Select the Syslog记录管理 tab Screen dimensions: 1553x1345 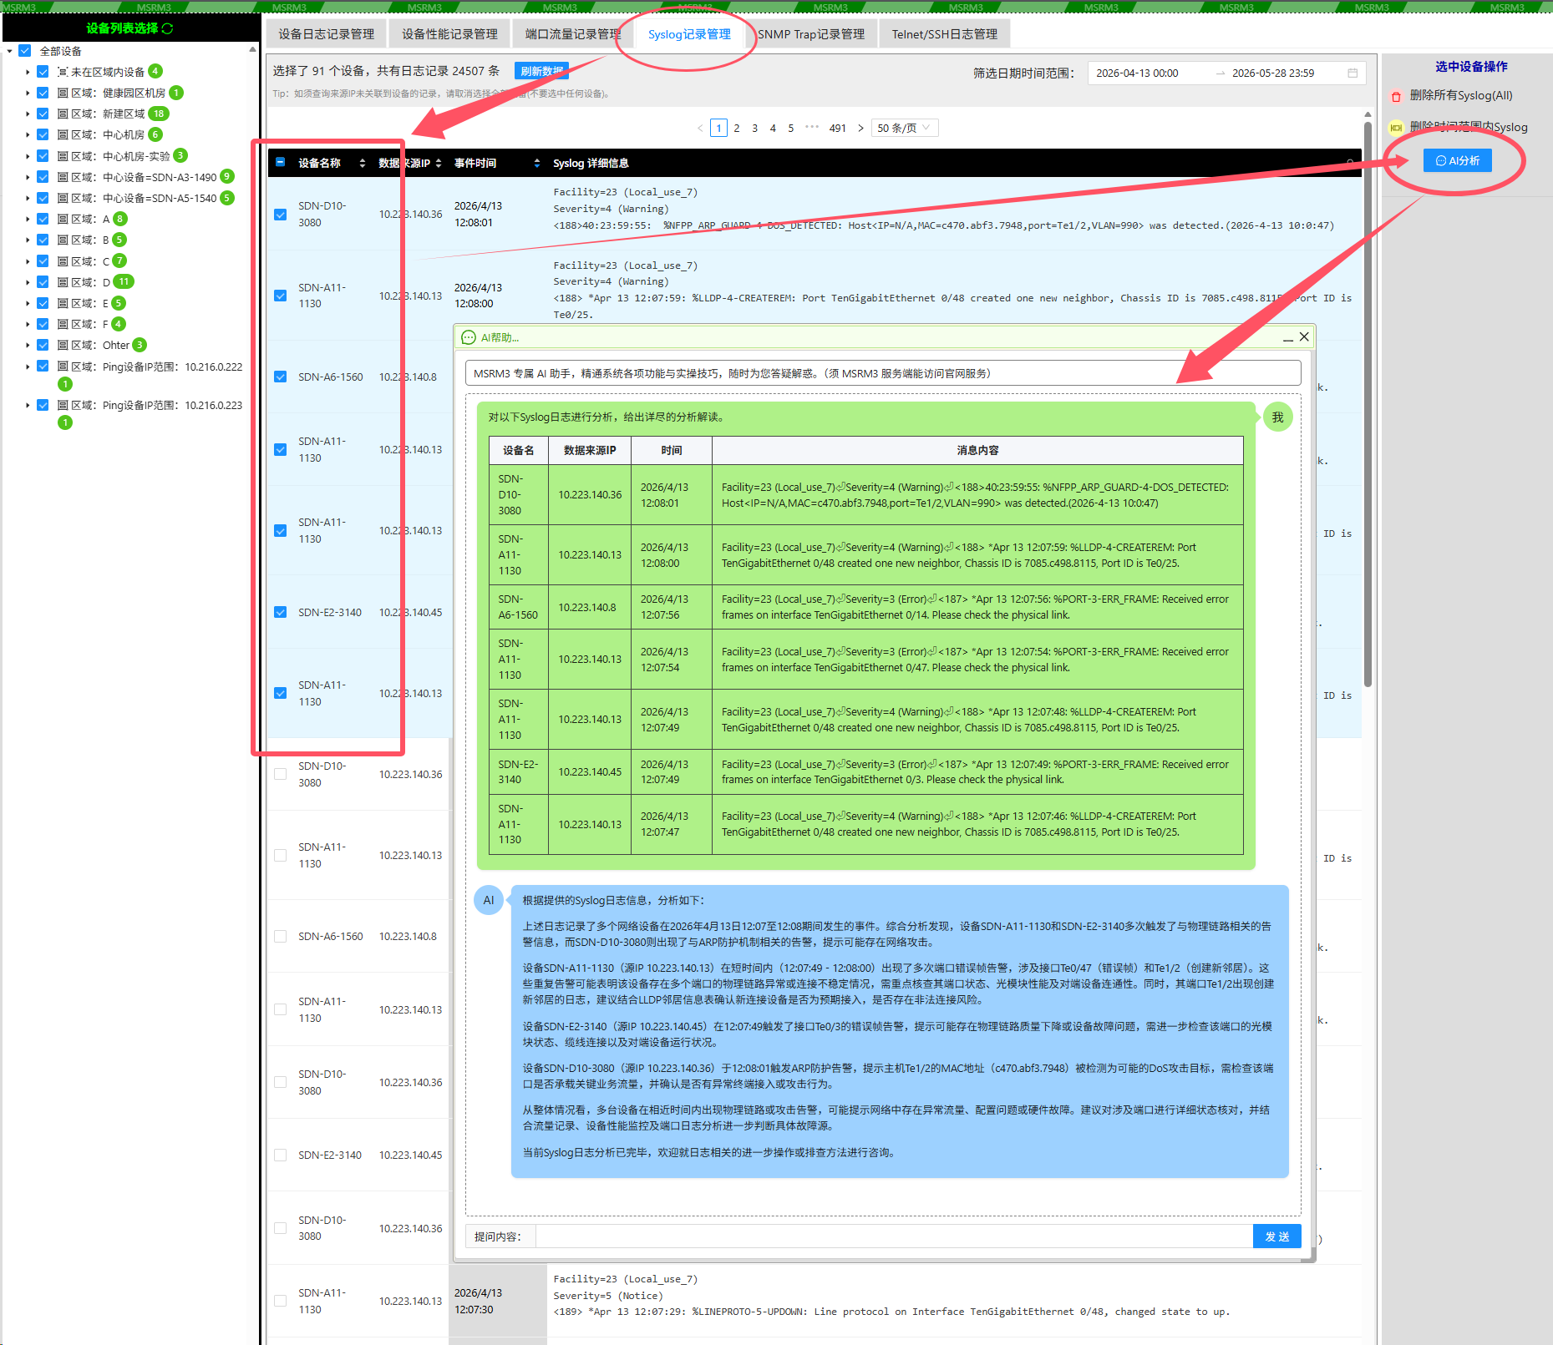(689, 34)
